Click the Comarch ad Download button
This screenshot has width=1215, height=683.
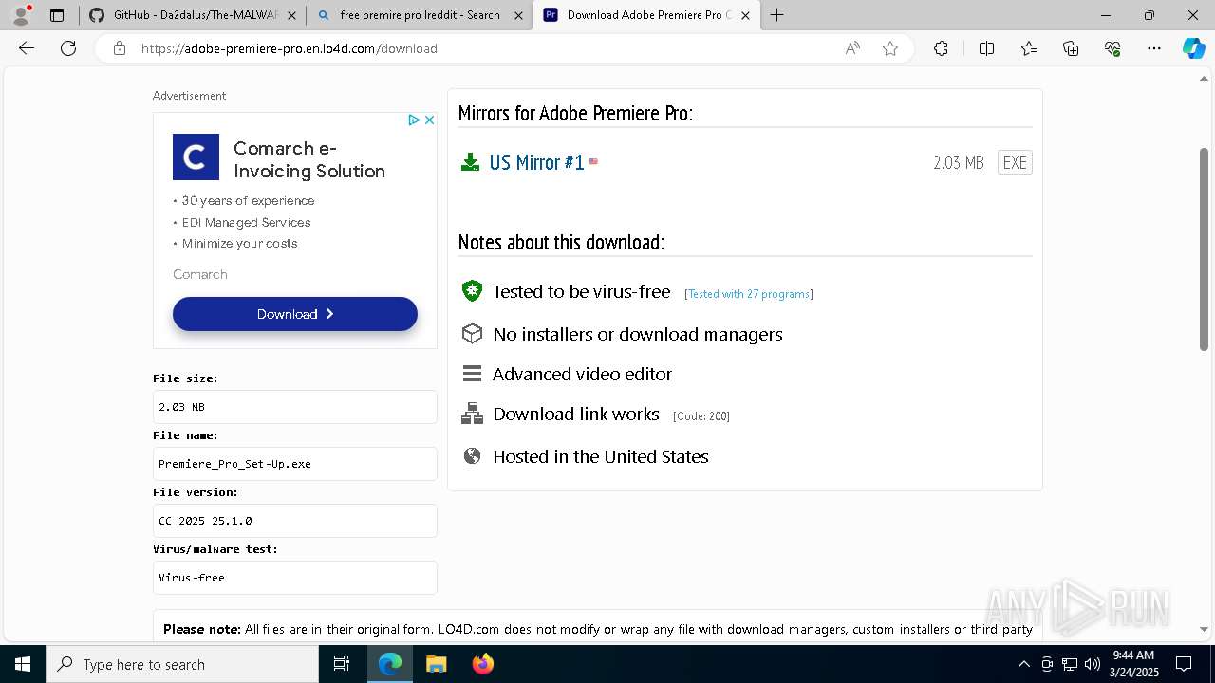point(295,314)
